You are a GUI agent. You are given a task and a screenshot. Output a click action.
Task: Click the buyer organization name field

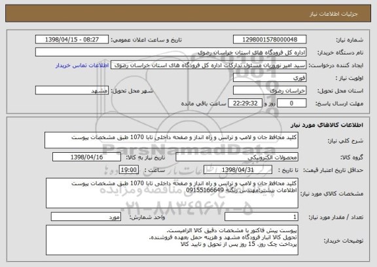pos(171,52)
